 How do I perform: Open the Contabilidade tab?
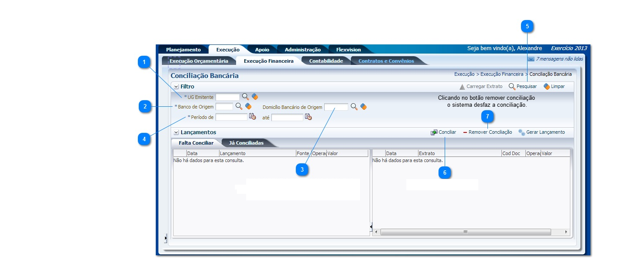tap(326, 61)
